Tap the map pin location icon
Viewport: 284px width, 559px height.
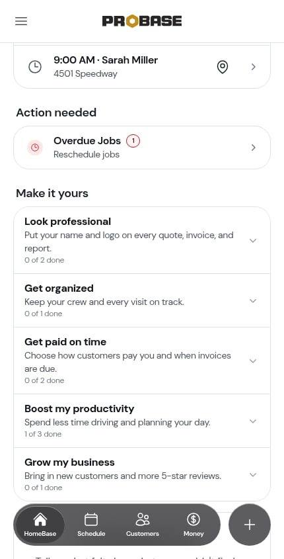(223, 67)
